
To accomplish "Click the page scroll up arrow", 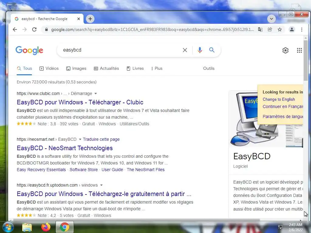I will [x=306, y=38].
